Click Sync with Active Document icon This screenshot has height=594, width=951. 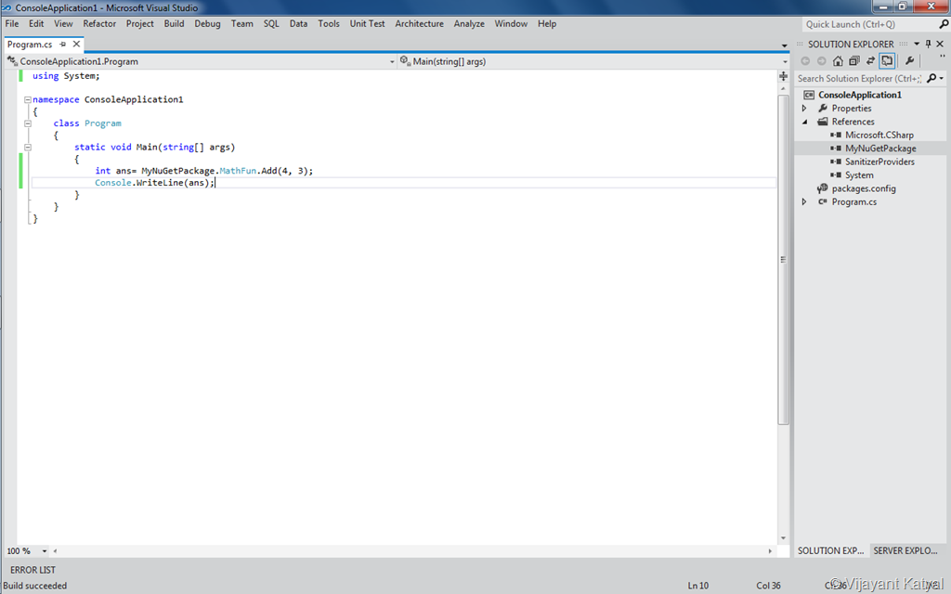[870, 60]
